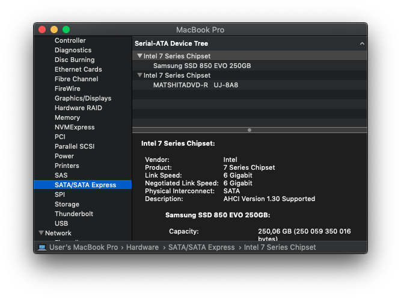Viewport: 401px width, 298px height.
Task: Select NVMExpress in the sidebar
Action: point(74,127)
